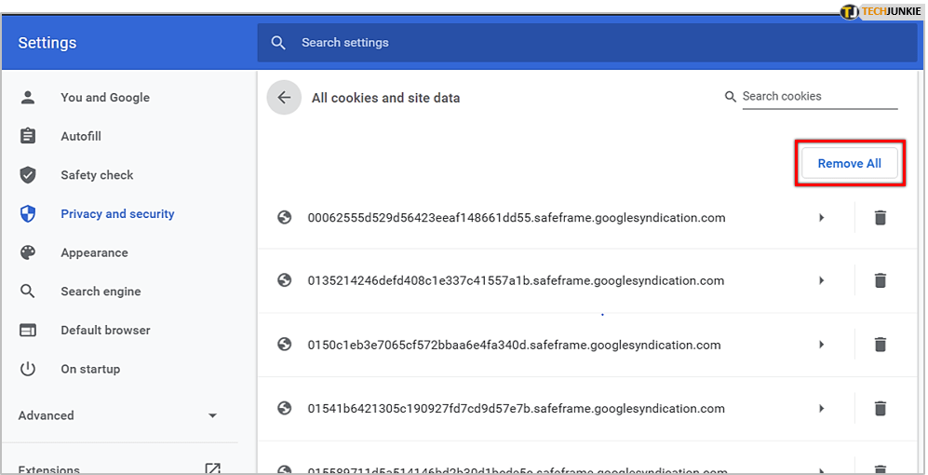Go to the Autofill section
The image size is (928, 475).
point(81,137)
